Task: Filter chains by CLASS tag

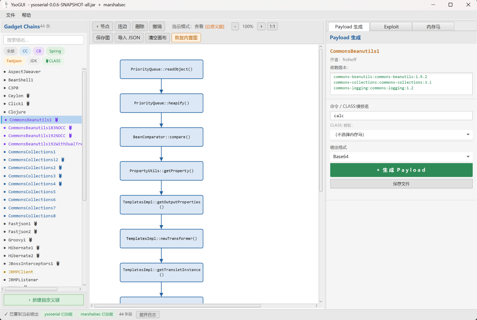Action: [x=53, y=61]
